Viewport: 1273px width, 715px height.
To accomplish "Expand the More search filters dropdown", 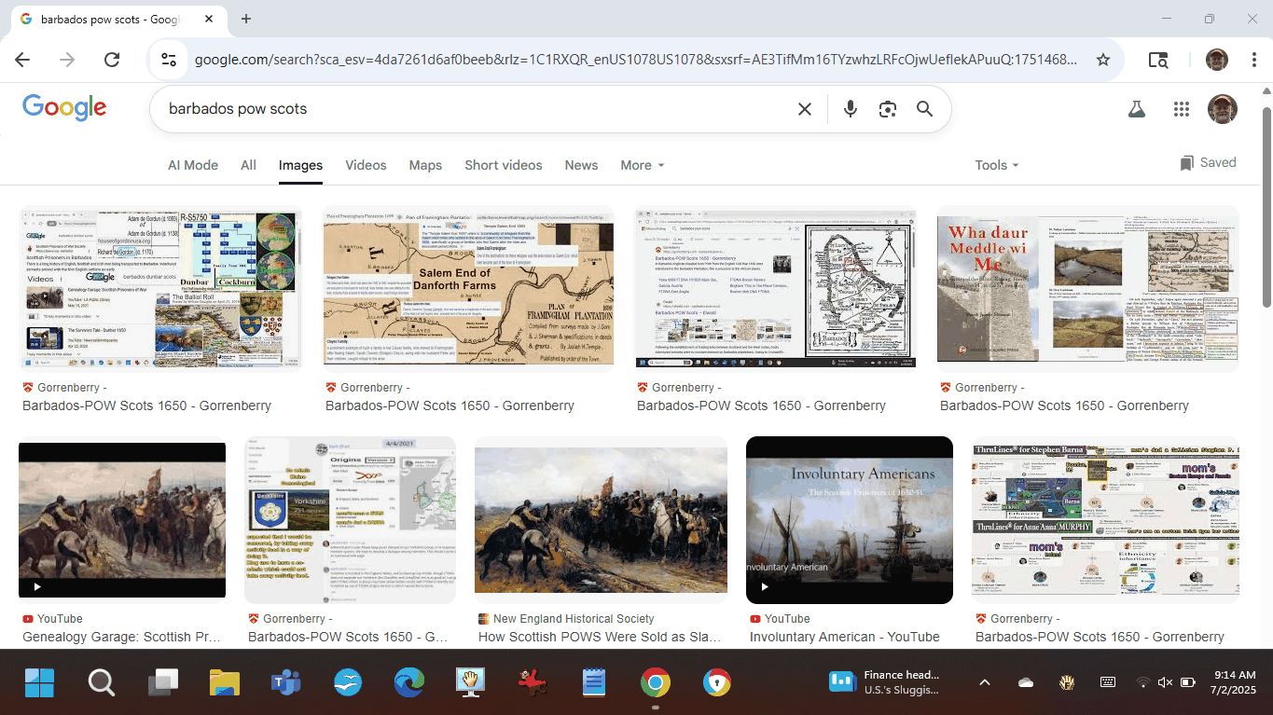I will tap(642, 165).
